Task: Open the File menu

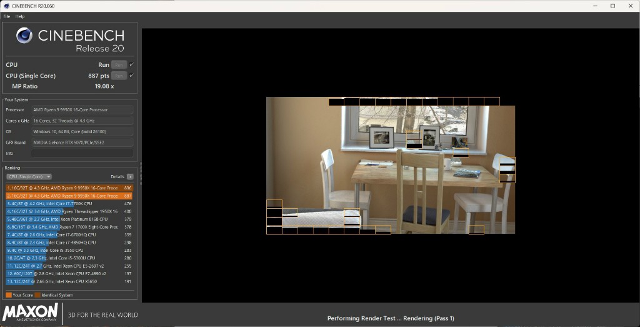Action: tap(7, 16)
